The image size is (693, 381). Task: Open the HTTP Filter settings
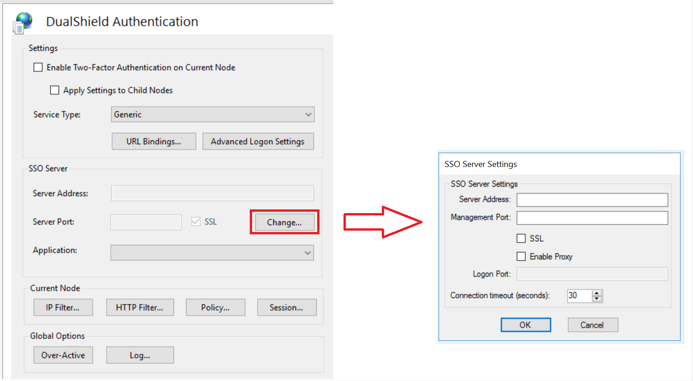pos(140,308)
